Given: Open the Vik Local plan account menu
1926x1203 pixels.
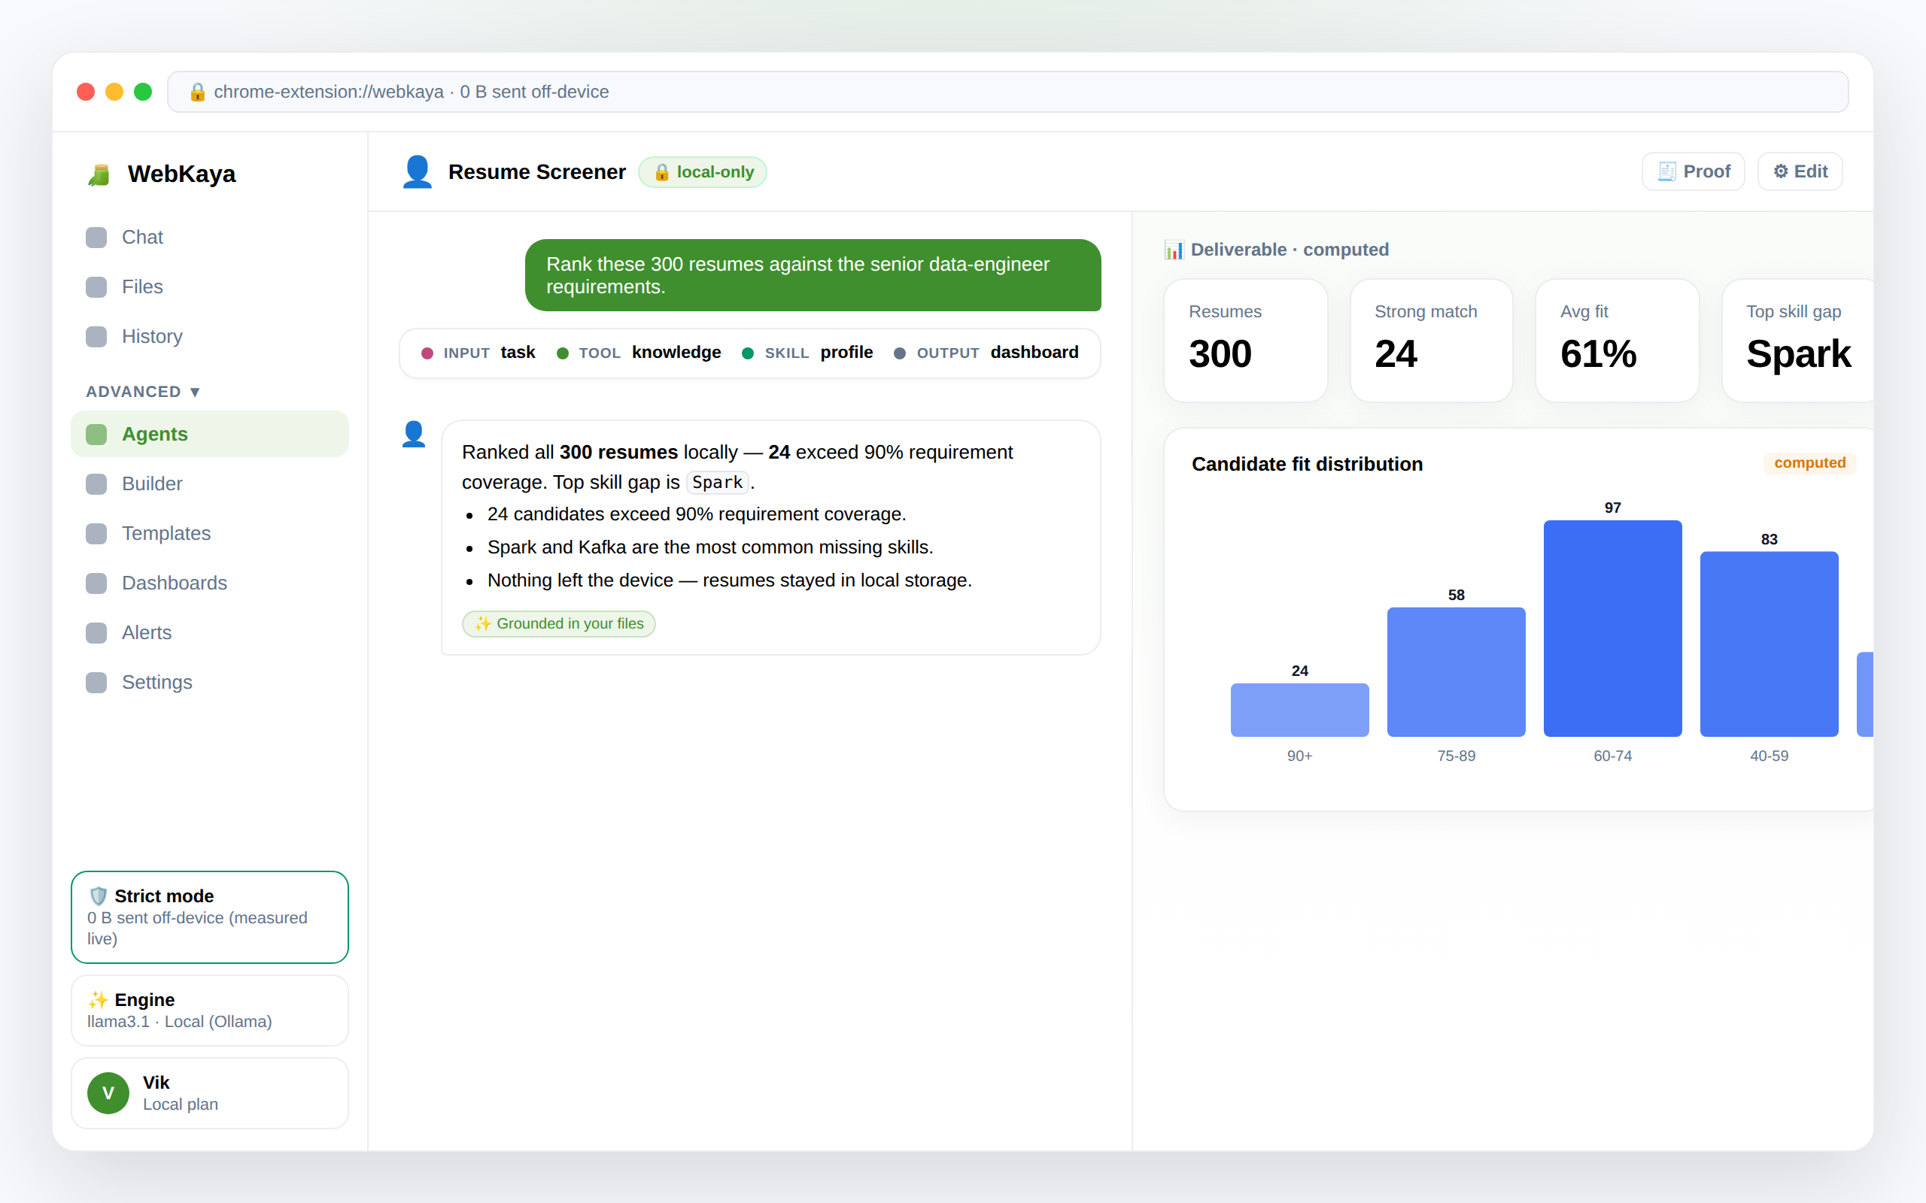Looking at the screenshot, I should [x=210, y=1092].
